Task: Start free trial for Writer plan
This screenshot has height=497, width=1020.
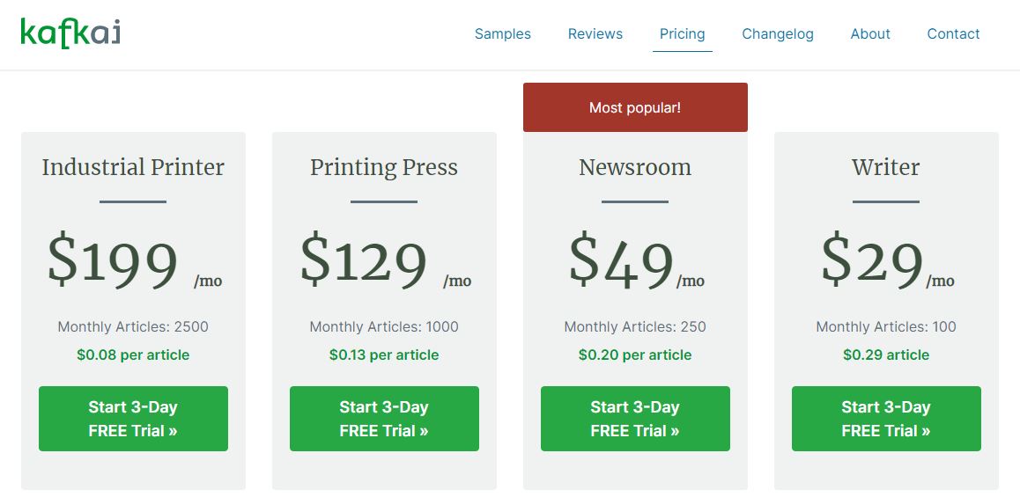Action: (886, 419)
